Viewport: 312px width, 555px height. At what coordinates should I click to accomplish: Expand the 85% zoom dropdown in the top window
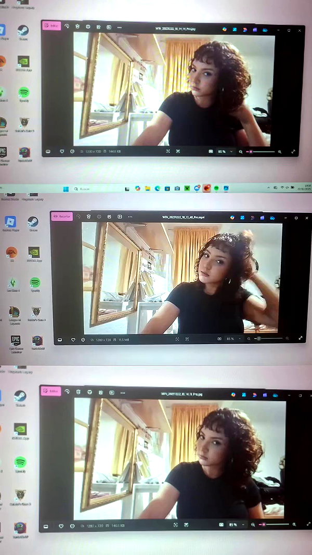tap(231, 151)
